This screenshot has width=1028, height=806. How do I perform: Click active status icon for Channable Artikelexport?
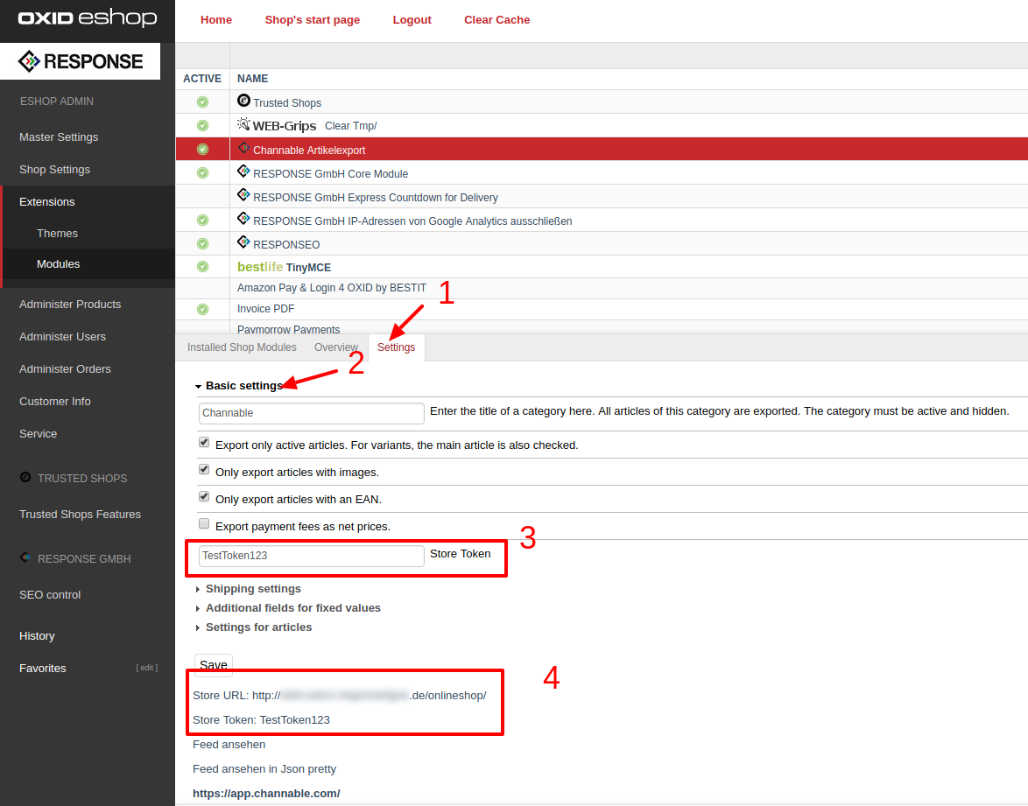pyautogui.click(x=202, y=150)
